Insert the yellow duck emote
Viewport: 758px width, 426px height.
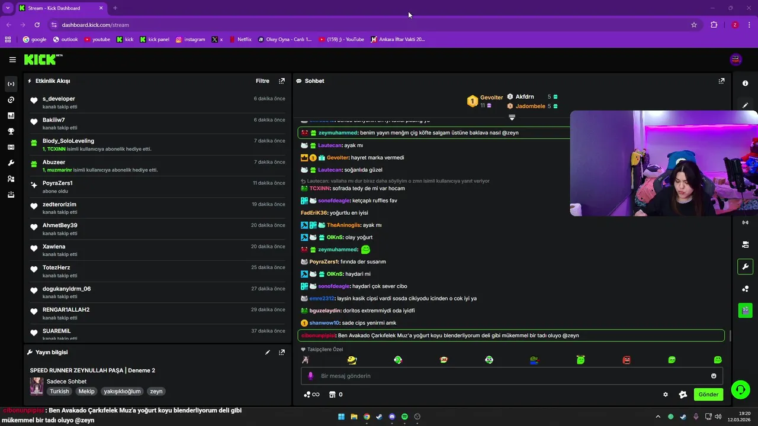tap(352, 360)
